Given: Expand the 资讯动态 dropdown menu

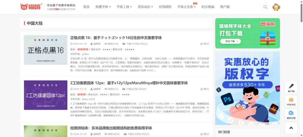Looking at the screenshot, I should [145, 7].
